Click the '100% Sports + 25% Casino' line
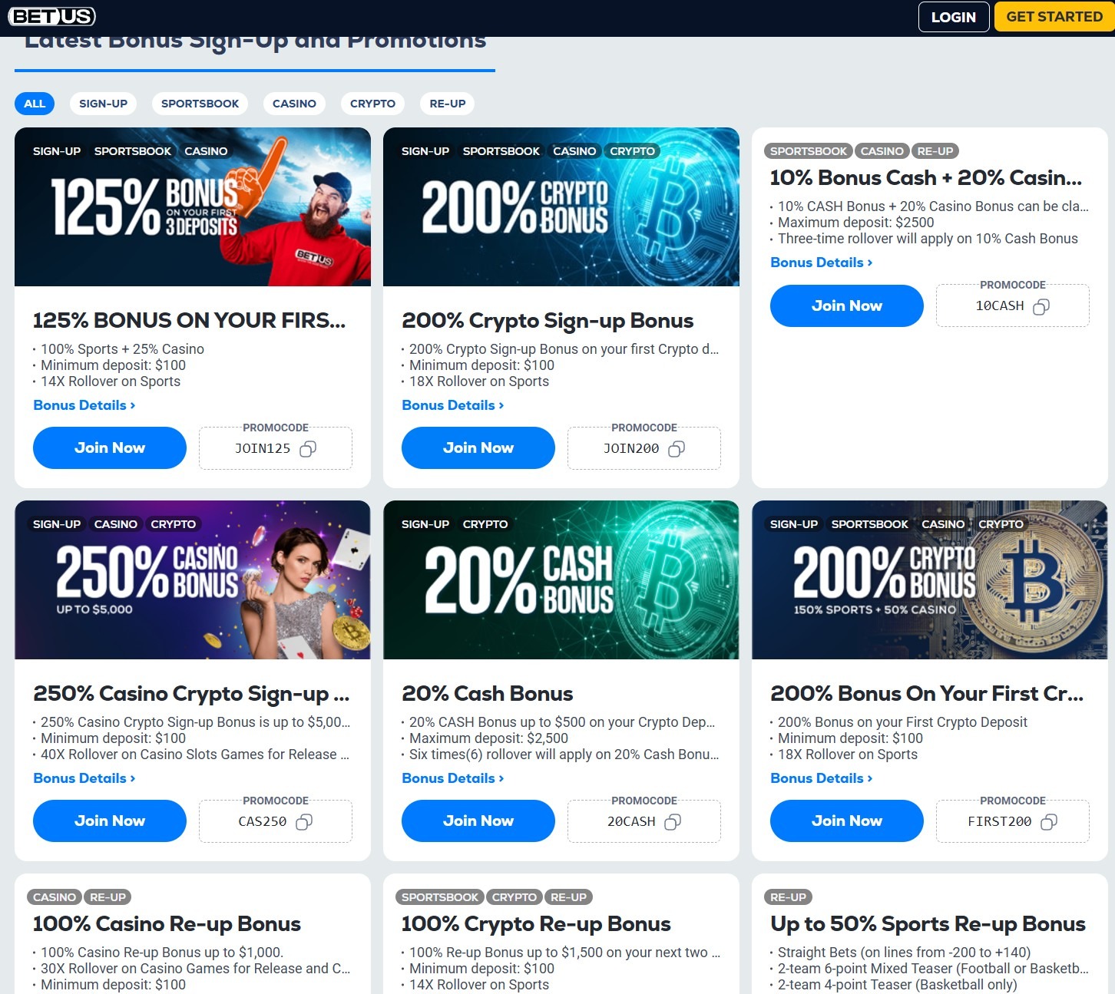Screen dimensions: 1115x994 point(122,349)
